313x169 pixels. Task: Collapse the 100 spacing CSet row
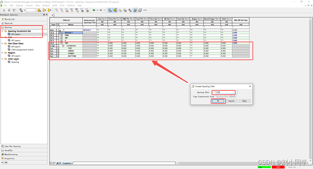pos(62,43)
